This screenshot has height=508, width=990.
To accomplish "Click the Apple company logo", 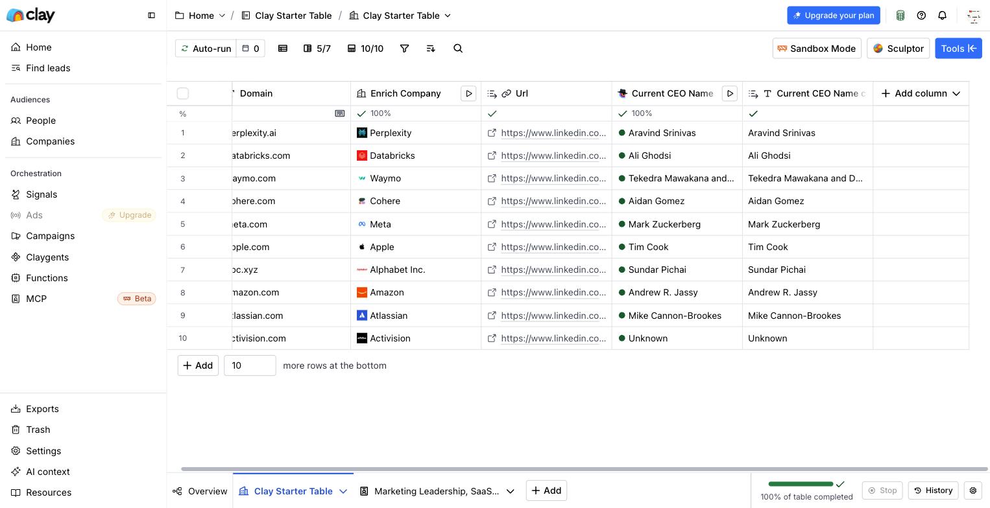I will tap(362, 247).
